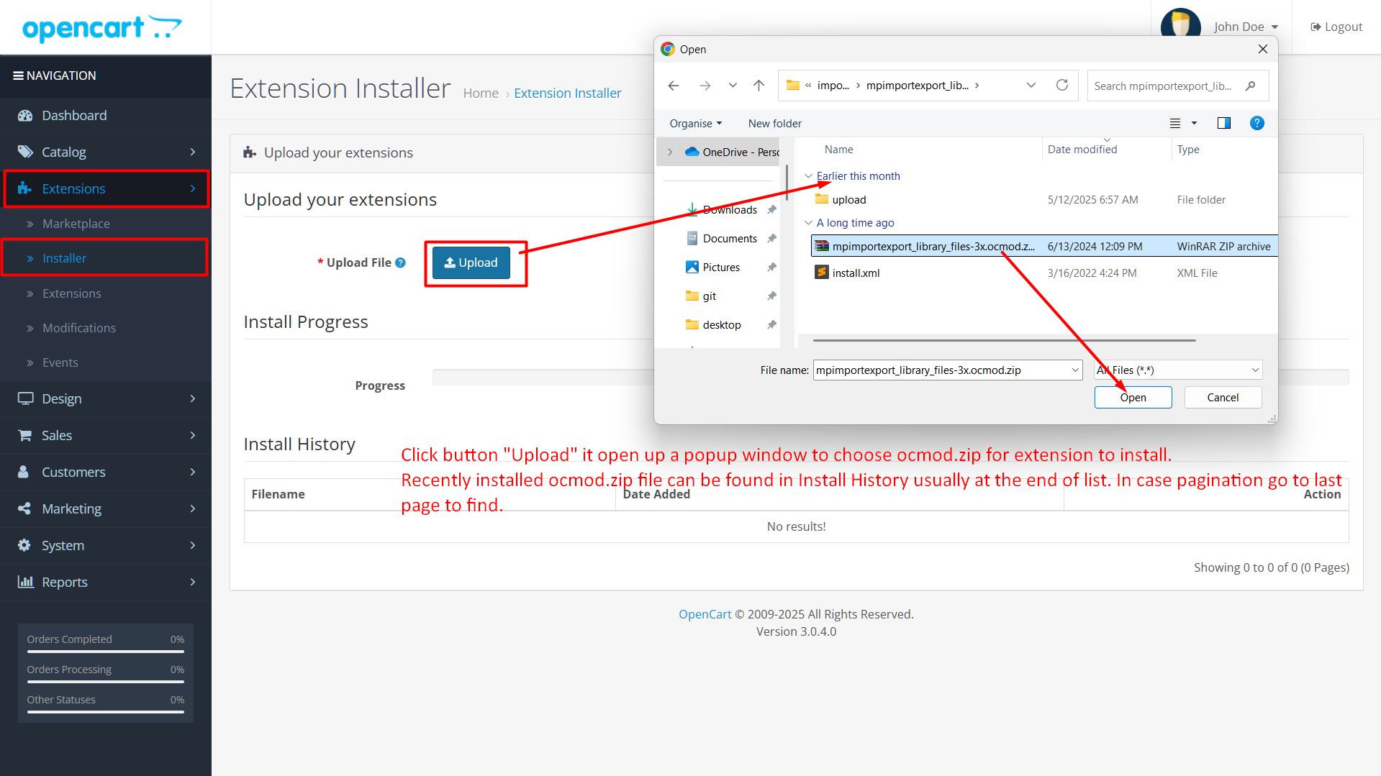Screen dimensions: 1381x776
Task: Open the System settings menu
Action: click(106, 545)
